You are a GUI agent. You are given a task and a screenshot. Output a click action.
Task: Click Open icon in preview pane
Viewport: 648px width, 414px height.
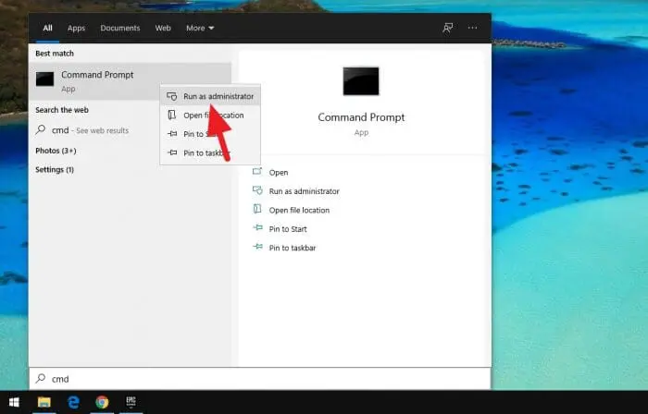coord(257,172)
